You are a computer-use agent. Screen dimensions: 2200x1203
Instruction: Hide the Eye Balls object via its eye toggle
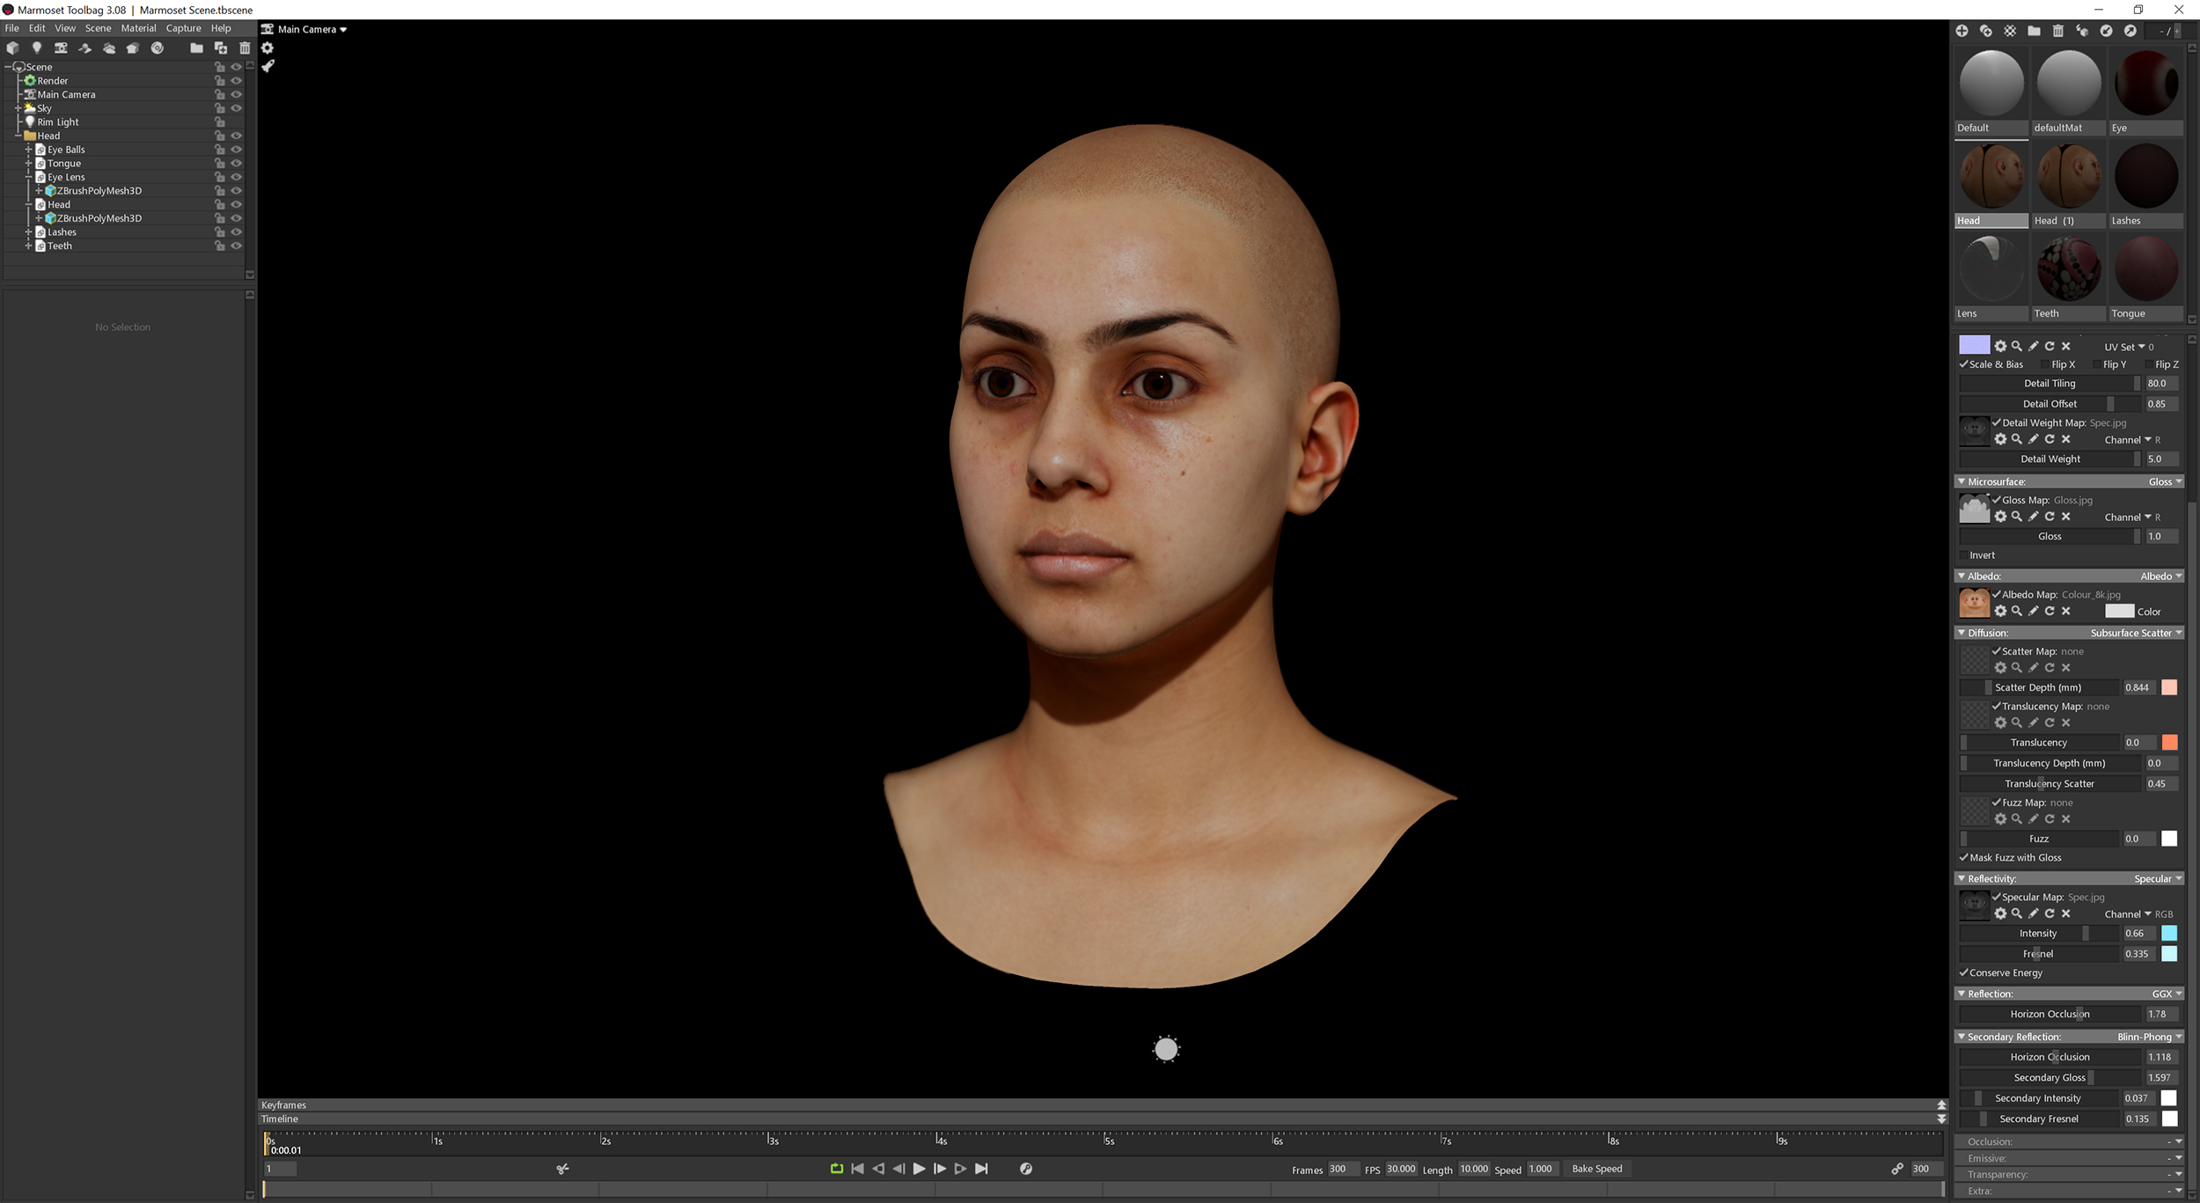236,149
